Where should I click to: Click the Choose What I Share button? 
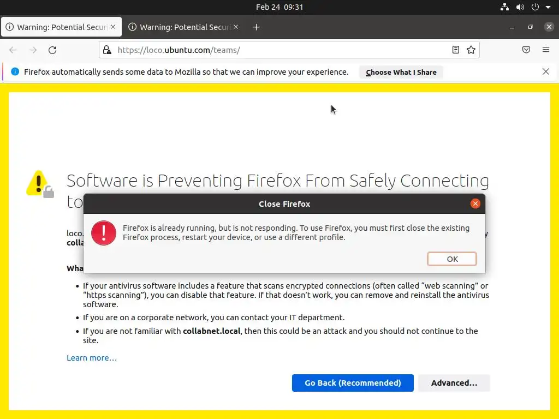coord(401,73)
